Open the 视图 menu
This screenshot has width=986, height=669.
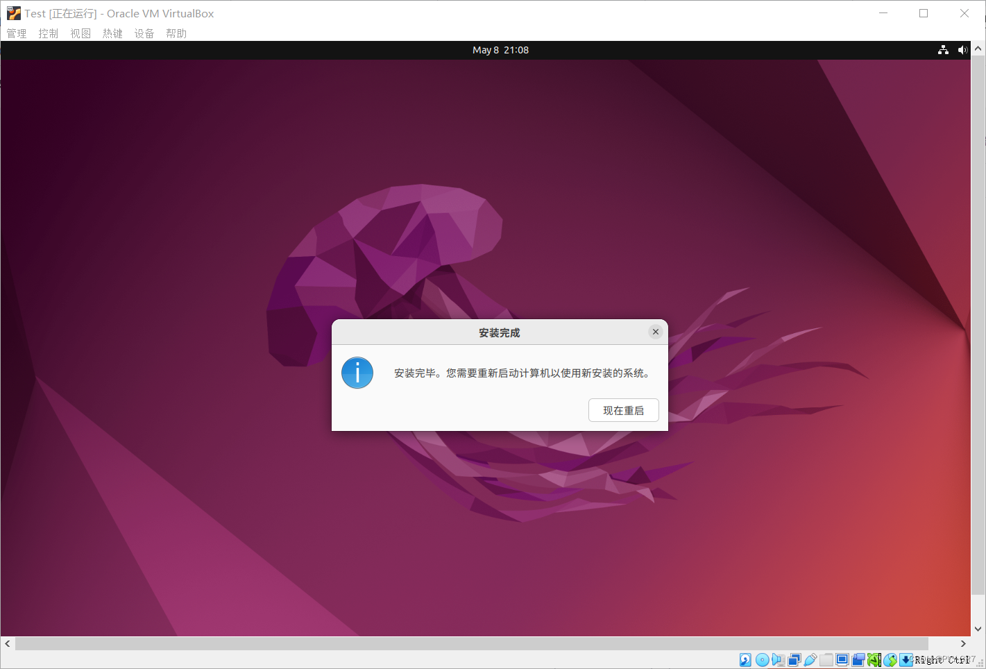click(x=80, y=33)
